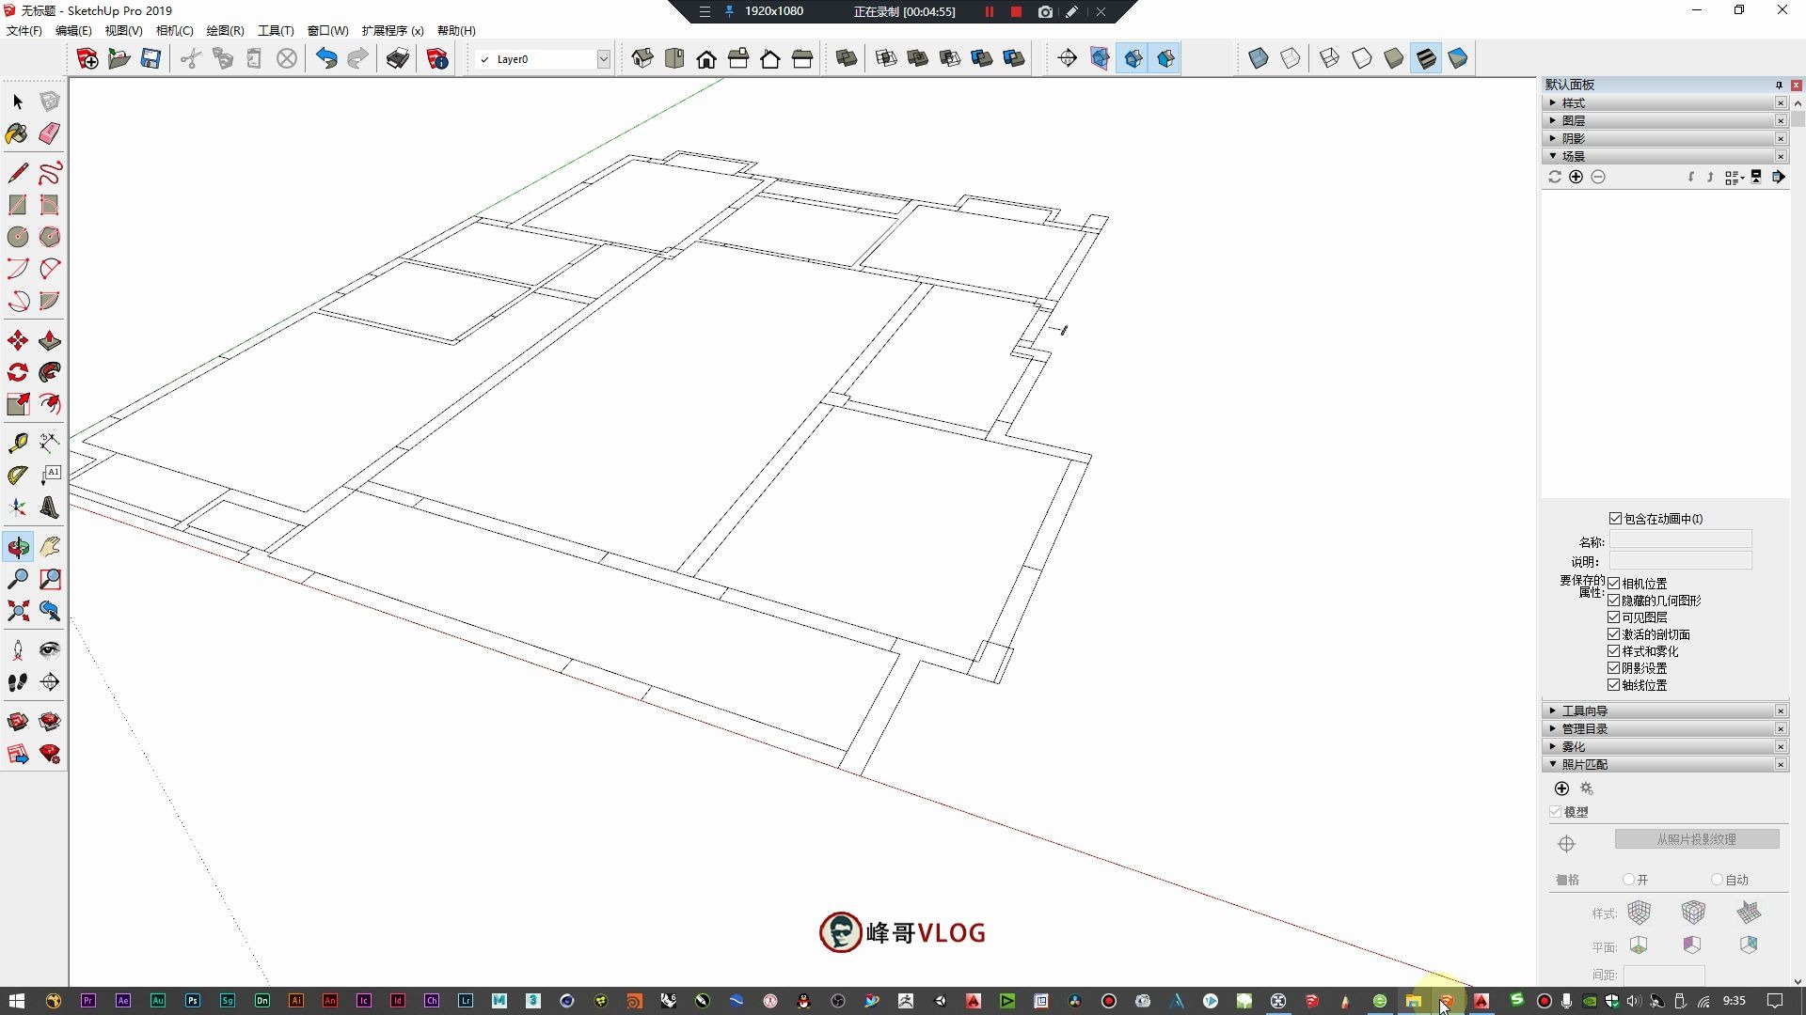Select the Eraser tool

tap(50, 133)
